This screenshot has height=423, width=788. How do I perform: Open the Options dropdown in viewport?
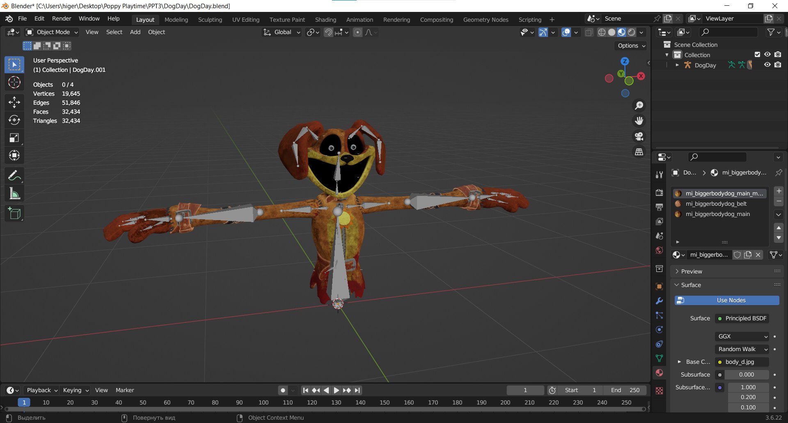pyautogui.click(x=631, y=46)
